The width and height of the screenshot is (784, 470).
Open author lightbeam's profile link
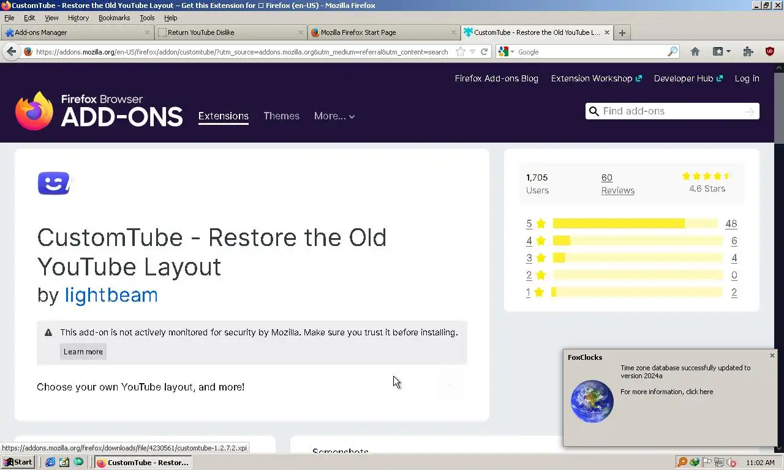point(111,295)
